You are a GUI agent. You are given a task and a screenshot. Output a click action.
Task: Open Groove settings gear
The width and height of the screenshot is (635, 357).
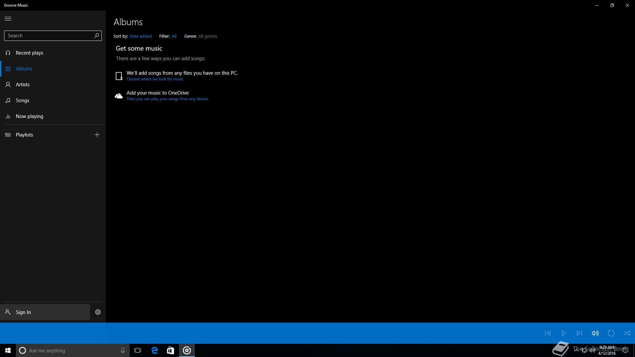pyautogui.click(x=98, y=312)
